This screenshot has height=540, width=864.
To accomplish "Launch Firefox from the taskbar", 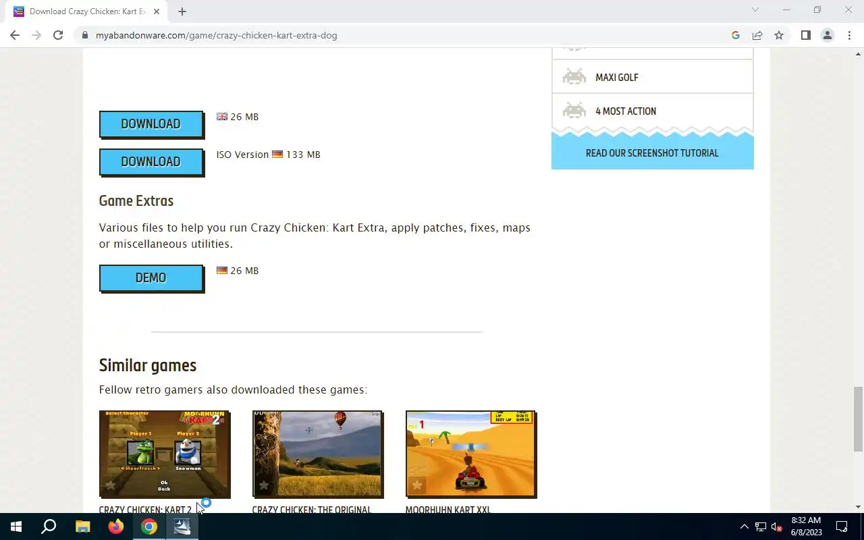I will (116, 526).
